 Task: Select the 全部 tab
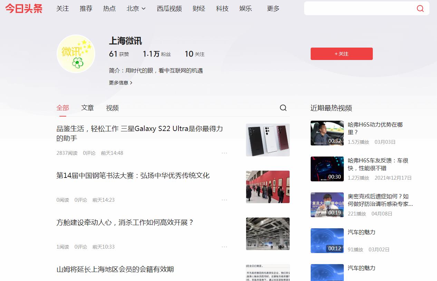click(63, 108)
